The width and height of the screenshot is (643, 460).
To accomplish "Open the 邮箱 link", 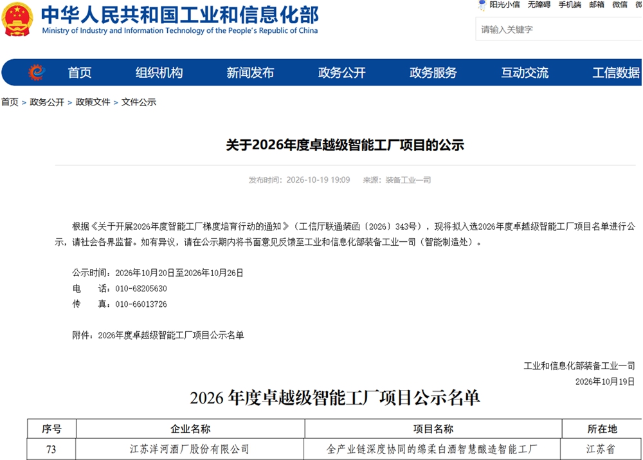I will (x=597, y=5).
